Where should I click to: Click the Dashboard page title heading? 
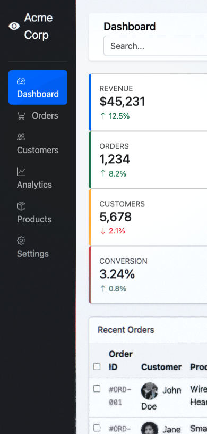pyautogui.click(x=130, y=27)
